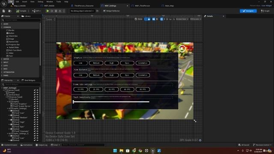Open the Fill Screen dropdown
The width and height of the screenshot is (274, 154).
click(195, 19)
